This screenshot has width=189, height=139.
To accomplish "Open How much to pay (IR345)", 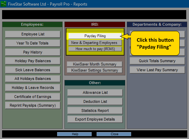I will pyautogui.click(x=95, y=49).
